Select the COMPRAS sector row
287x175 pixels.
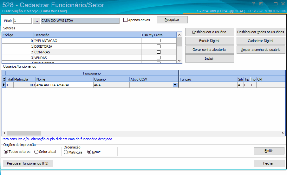tap(89, 52)
